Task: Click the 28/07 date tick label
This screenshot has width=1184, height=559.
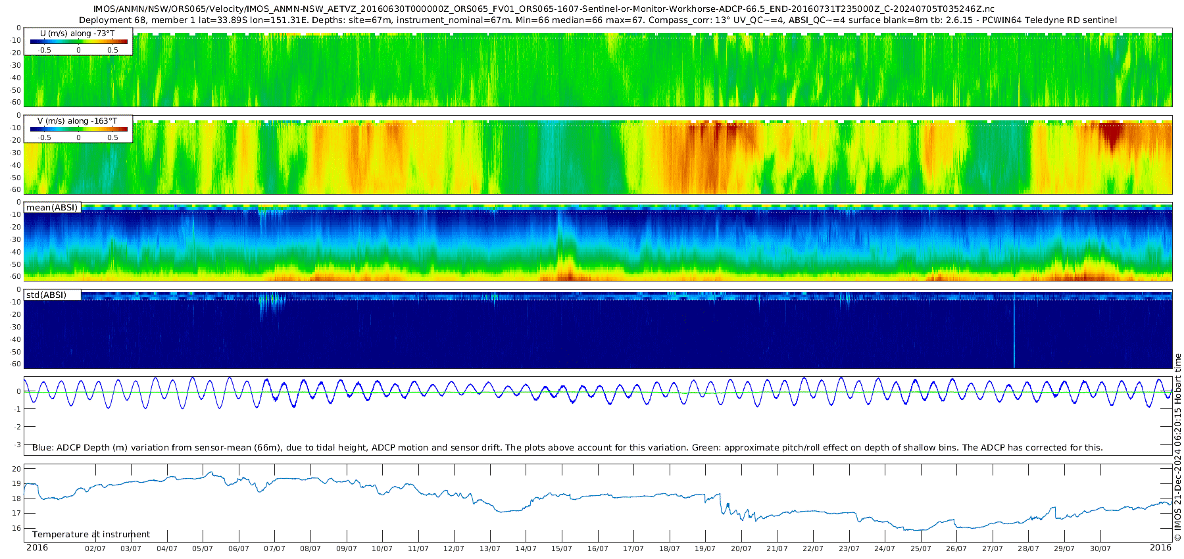Action: [1028, 548]
